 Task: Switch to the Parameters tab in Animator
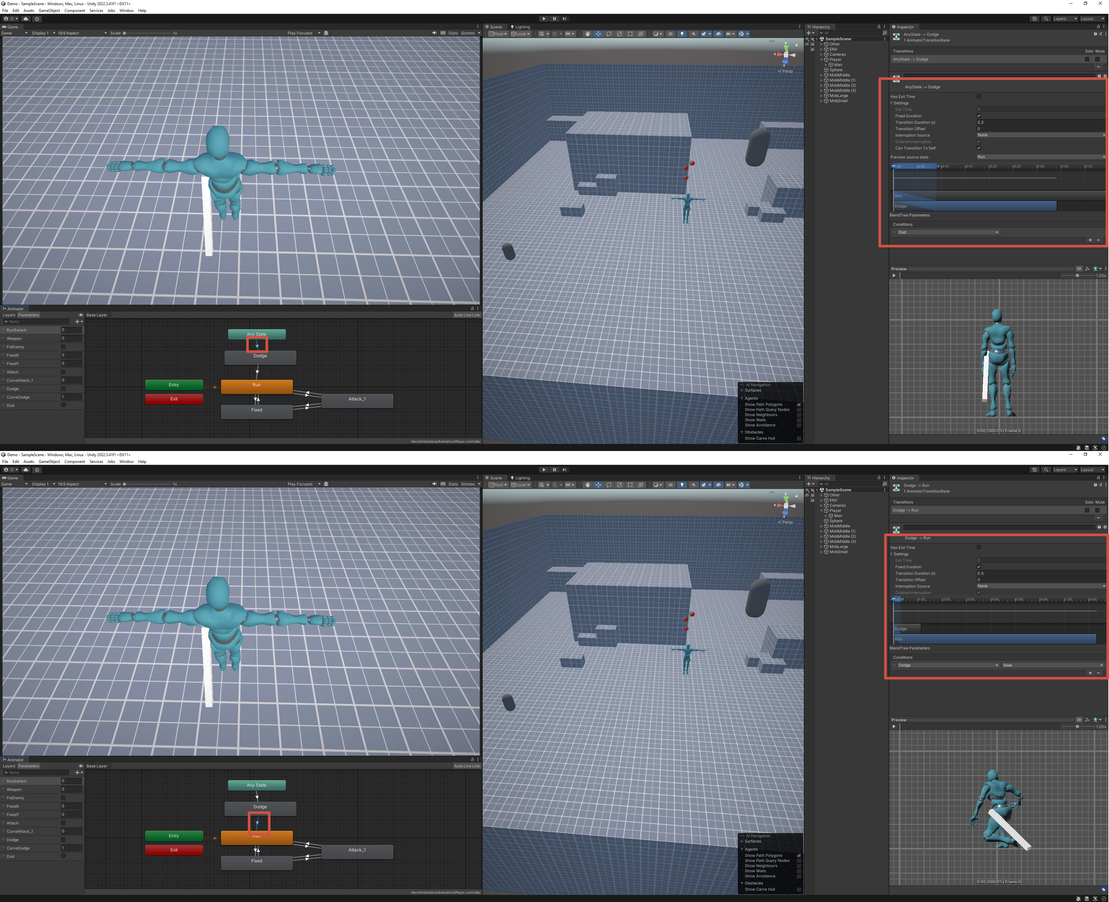pyautogui.click(x=29, y=315)
